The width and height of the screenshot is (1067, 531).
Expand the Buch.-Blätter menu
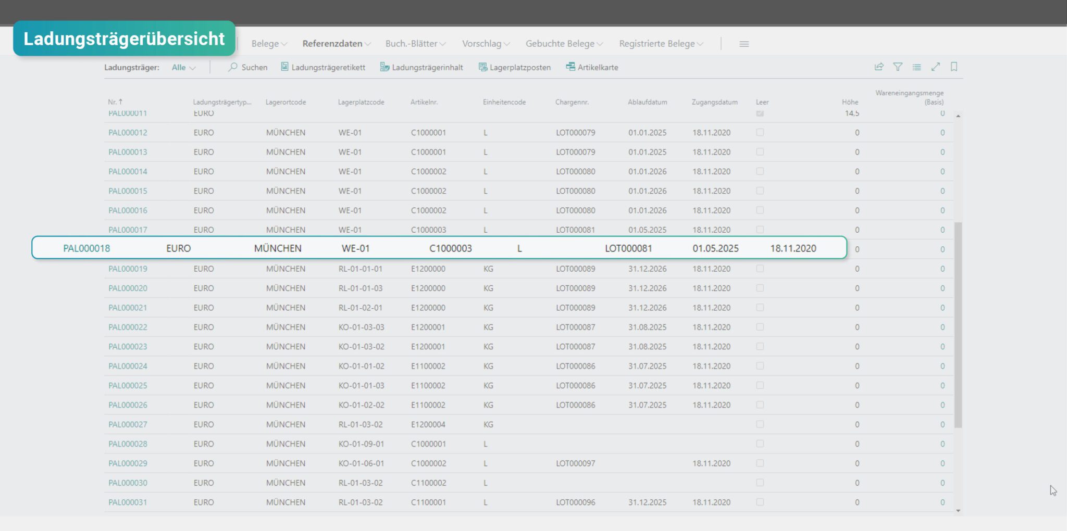[416, 44]
